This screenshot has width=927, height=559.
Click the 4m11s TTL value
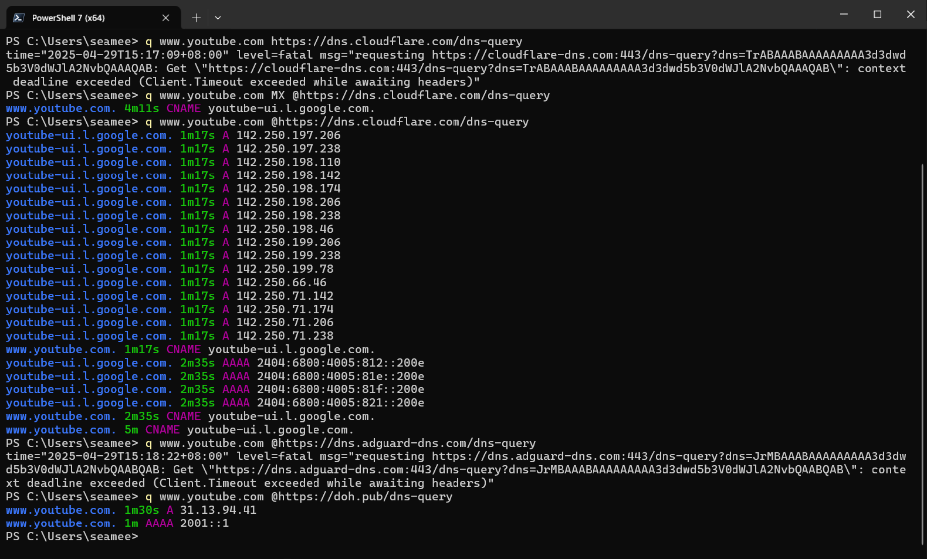click(x=142, y=109)
